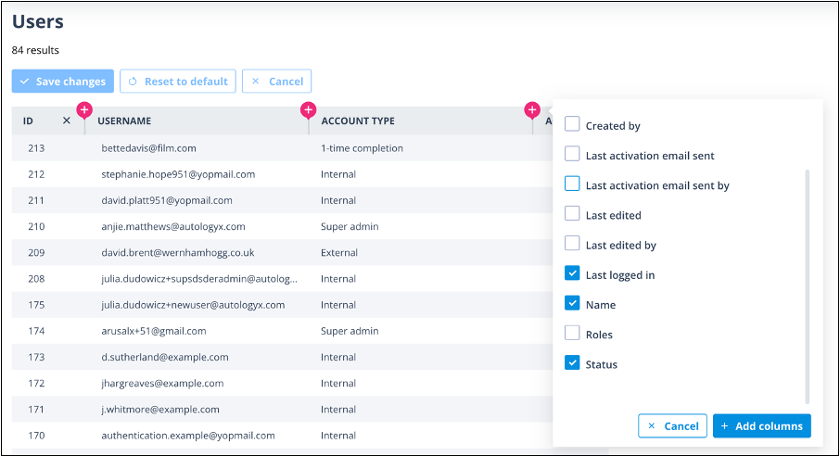This screenshot has width=840, height=456.
Task: Check the Created by checkbox
Action: (x=572, y=124)
